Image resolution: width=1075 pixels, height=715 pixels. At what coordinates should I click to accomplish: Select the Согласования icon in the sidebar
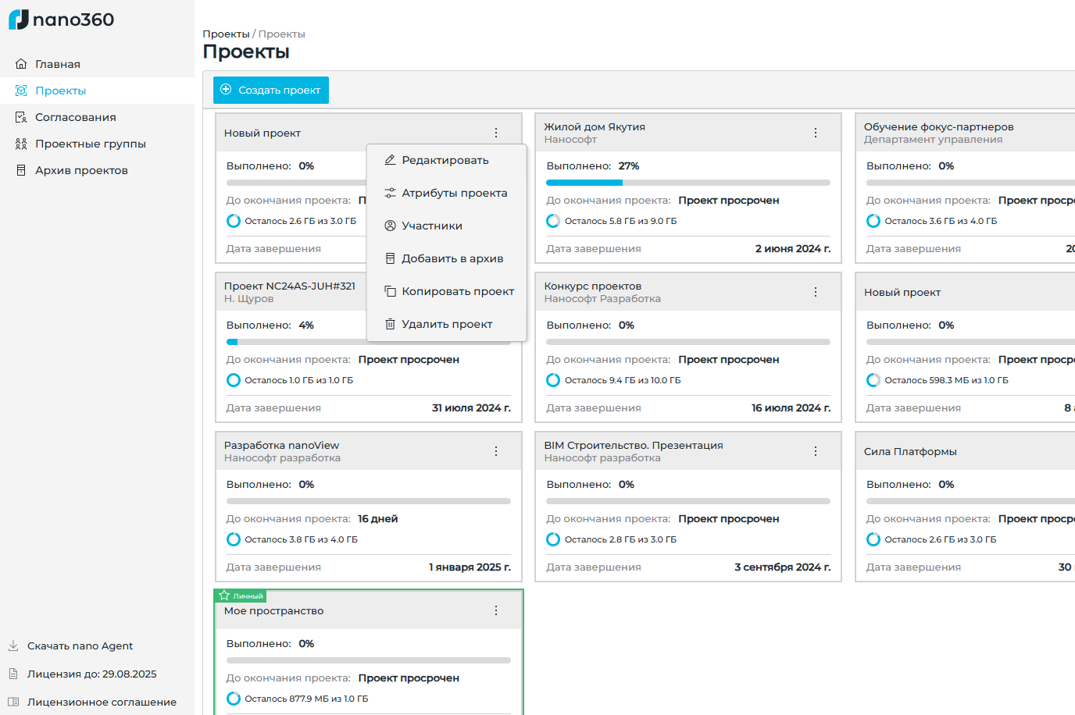(x=21, y=116)
